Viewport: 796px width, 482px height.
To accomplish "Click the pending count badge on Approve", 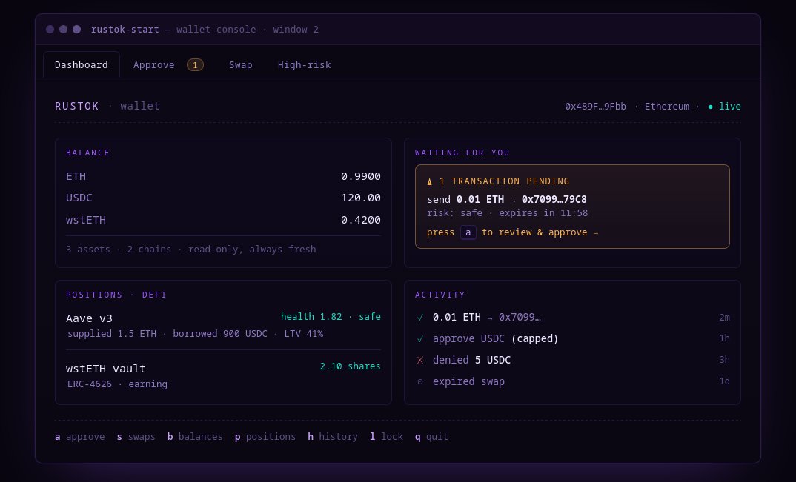I will point(195,65).
